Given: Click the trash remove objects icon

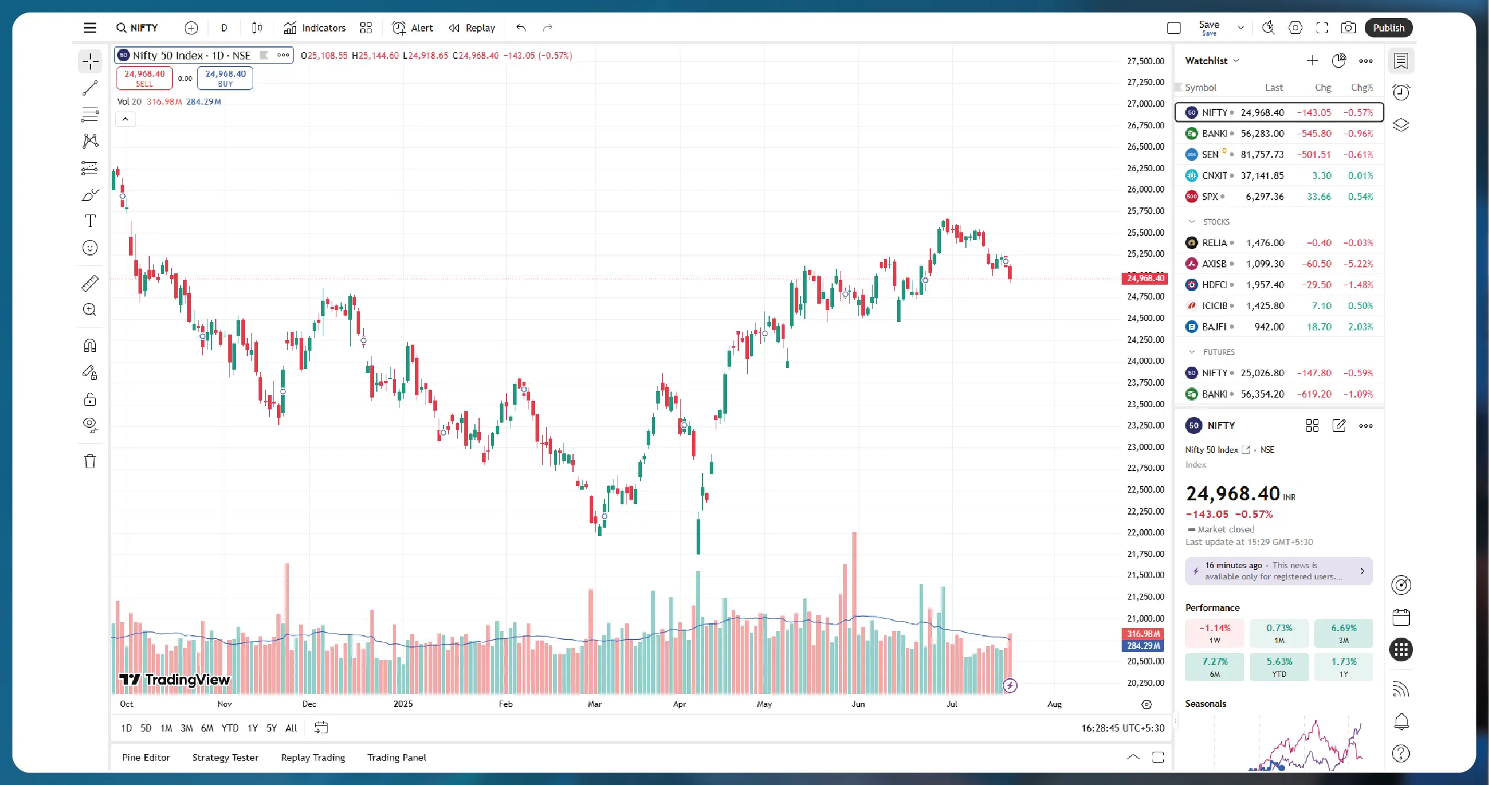Looking at the screenshot, I should pyautogui.click(x=90, y=461).
